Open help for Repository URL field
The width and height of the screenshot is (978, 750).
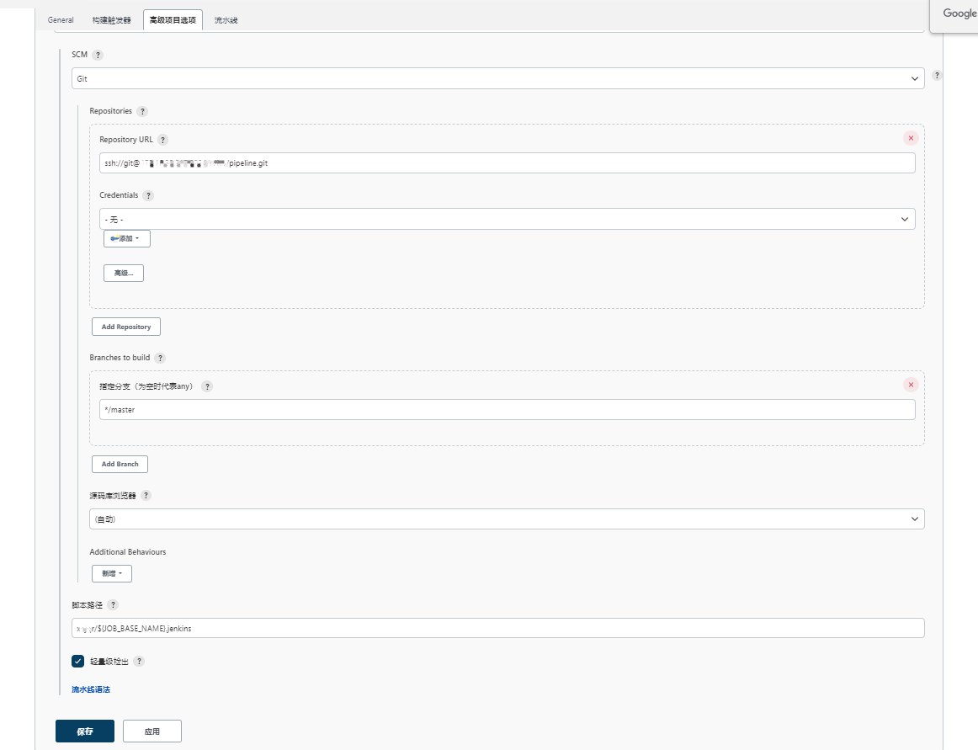click(x=162, y=140)
